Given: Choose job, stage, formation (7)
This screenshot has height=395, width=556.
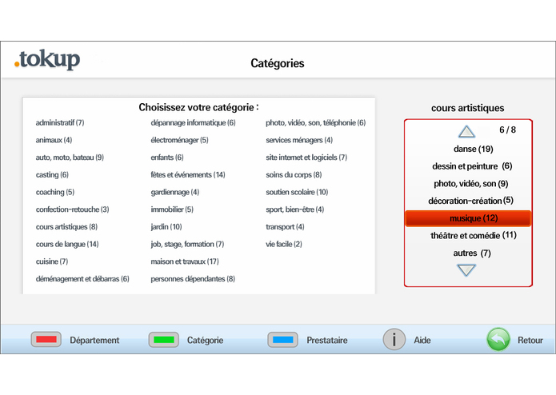Looking at the screenshot, I should 187,244.
